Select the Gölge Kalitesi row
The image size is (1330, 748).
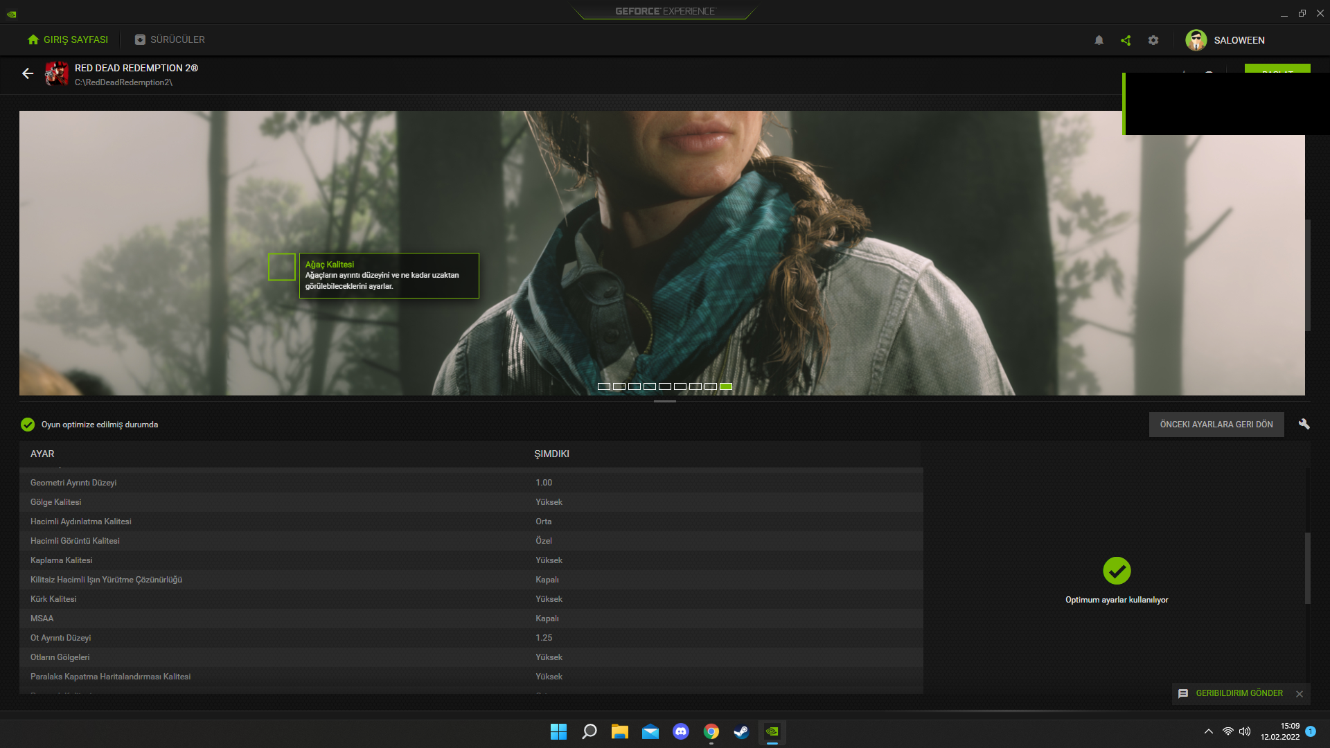(471, 502)
